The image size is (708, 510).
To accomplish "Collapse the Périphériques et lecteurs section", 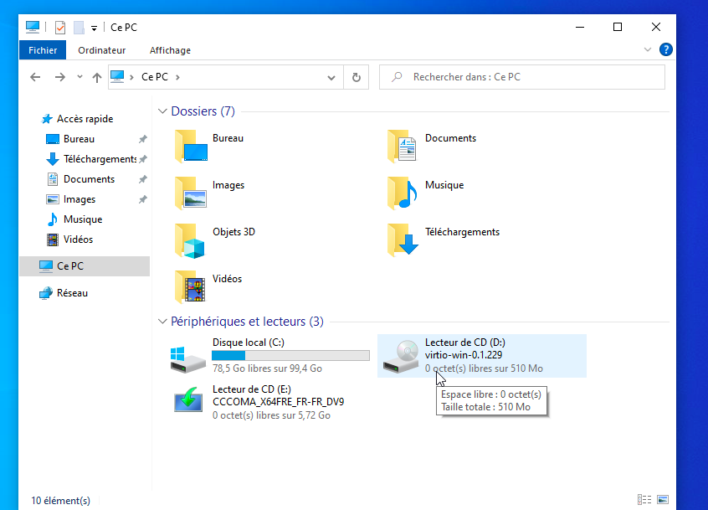I will click(x=162, y=321).
